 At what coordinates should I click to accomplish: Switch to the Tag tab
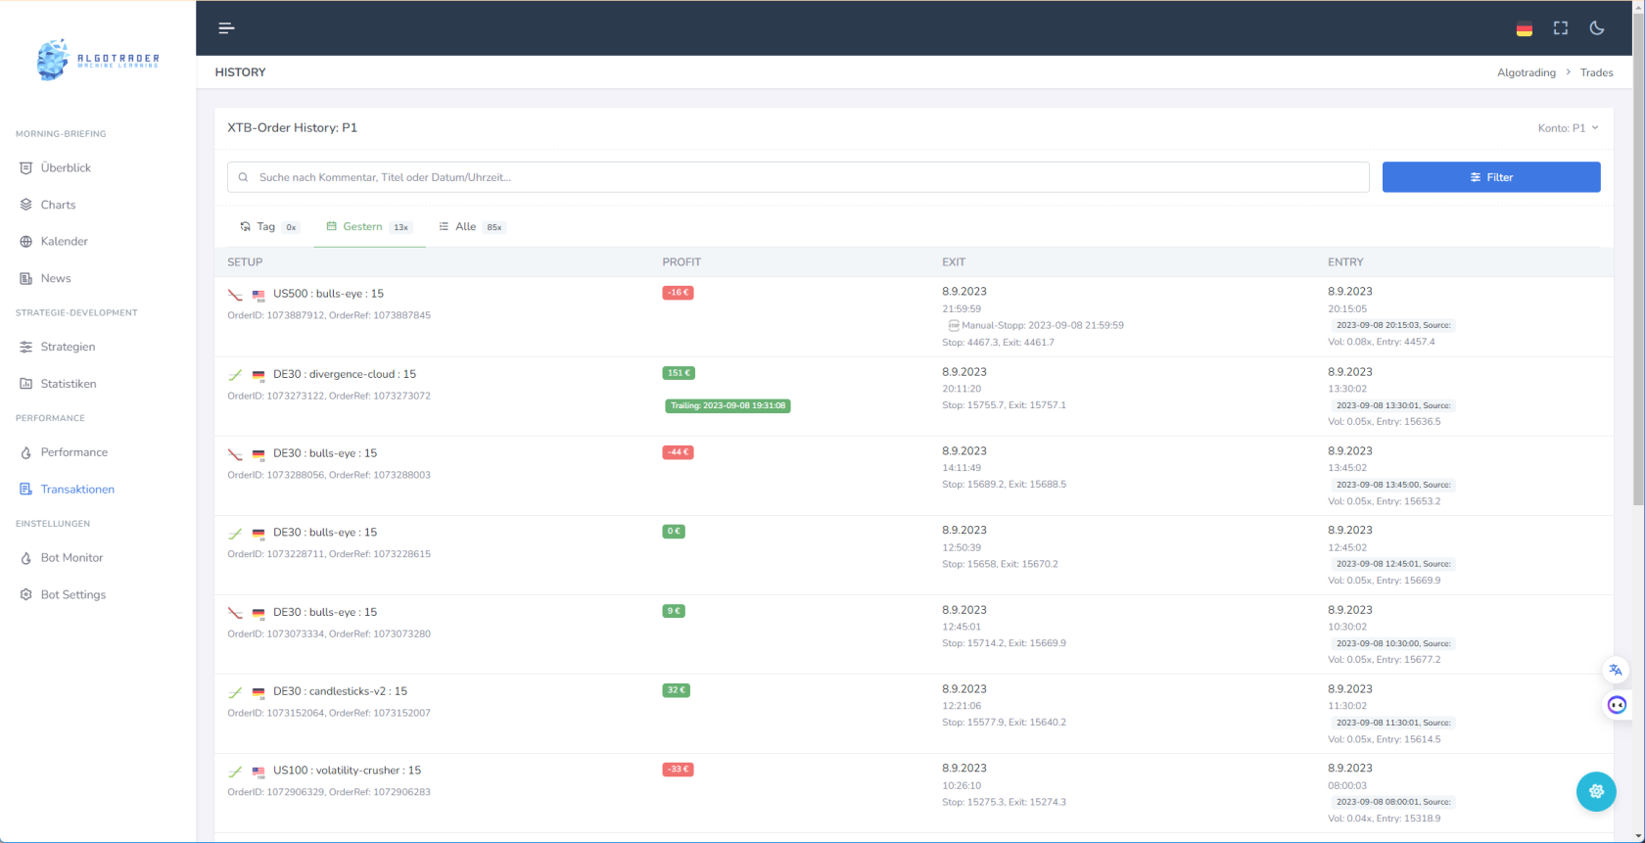[x=269, y=227]
